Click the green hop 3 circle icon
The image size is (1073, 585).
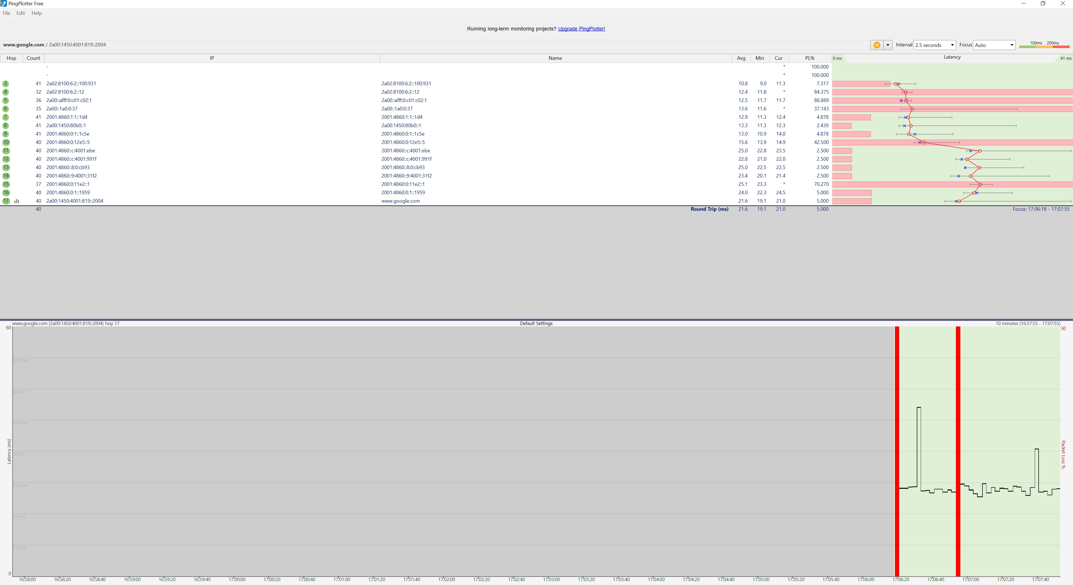(6, 84)
